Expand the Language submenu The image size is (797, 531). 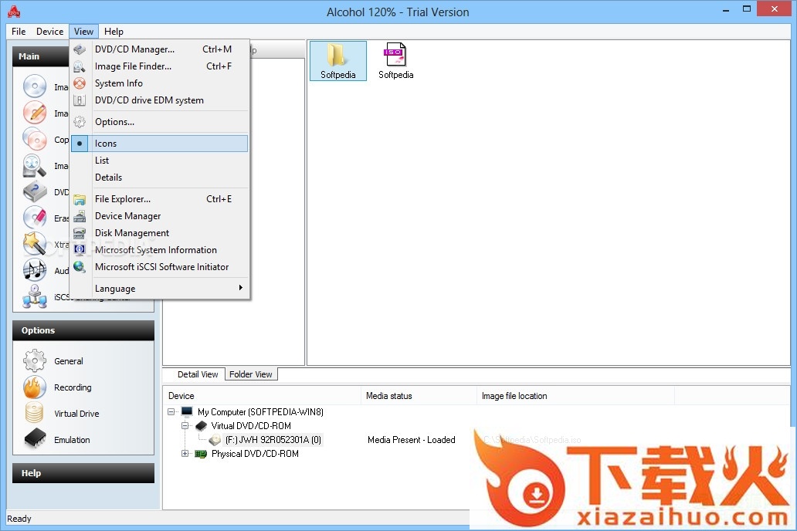(160, 289)
